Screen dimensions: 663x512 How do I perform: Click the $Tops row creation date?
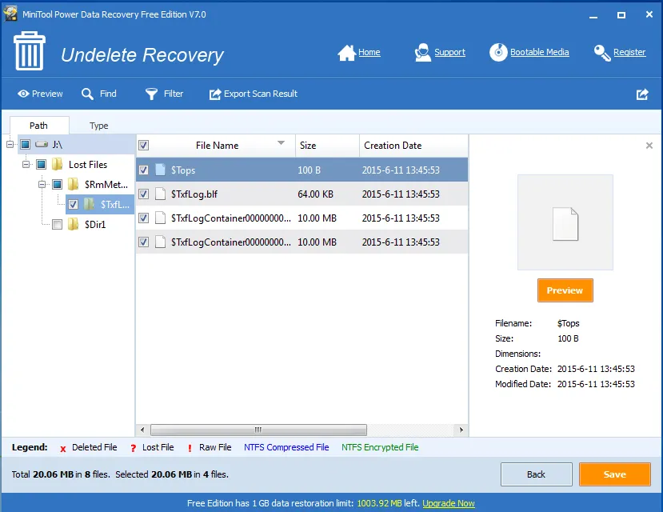[x=401, y=170]
